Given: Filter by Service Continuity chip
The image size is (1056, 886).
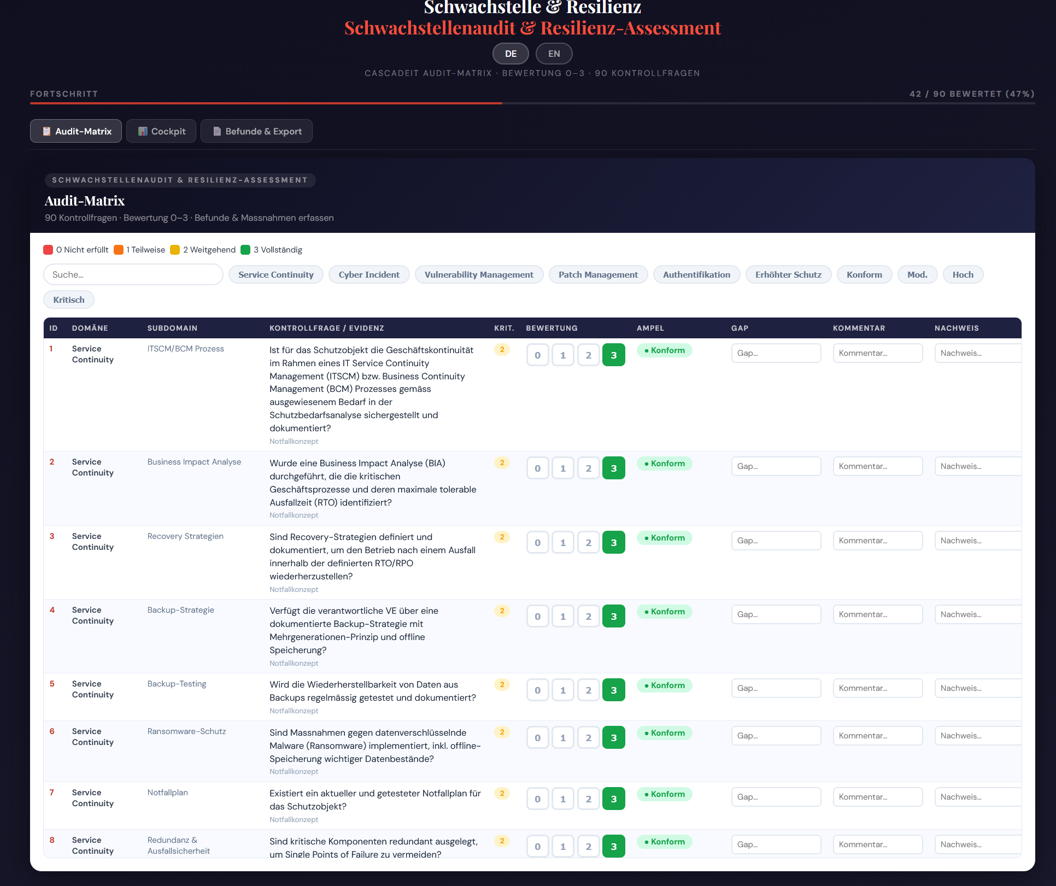Looking at the screenshot, I should 275,274.
